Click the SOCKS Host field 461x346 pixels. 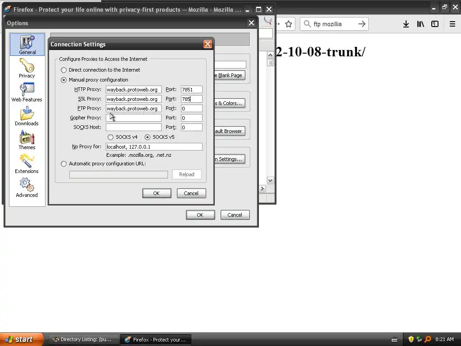tap(133, 127)
